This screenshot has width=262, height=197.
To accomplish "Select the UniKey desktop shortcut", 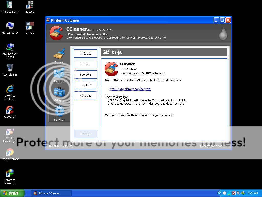I will [30, 28].
